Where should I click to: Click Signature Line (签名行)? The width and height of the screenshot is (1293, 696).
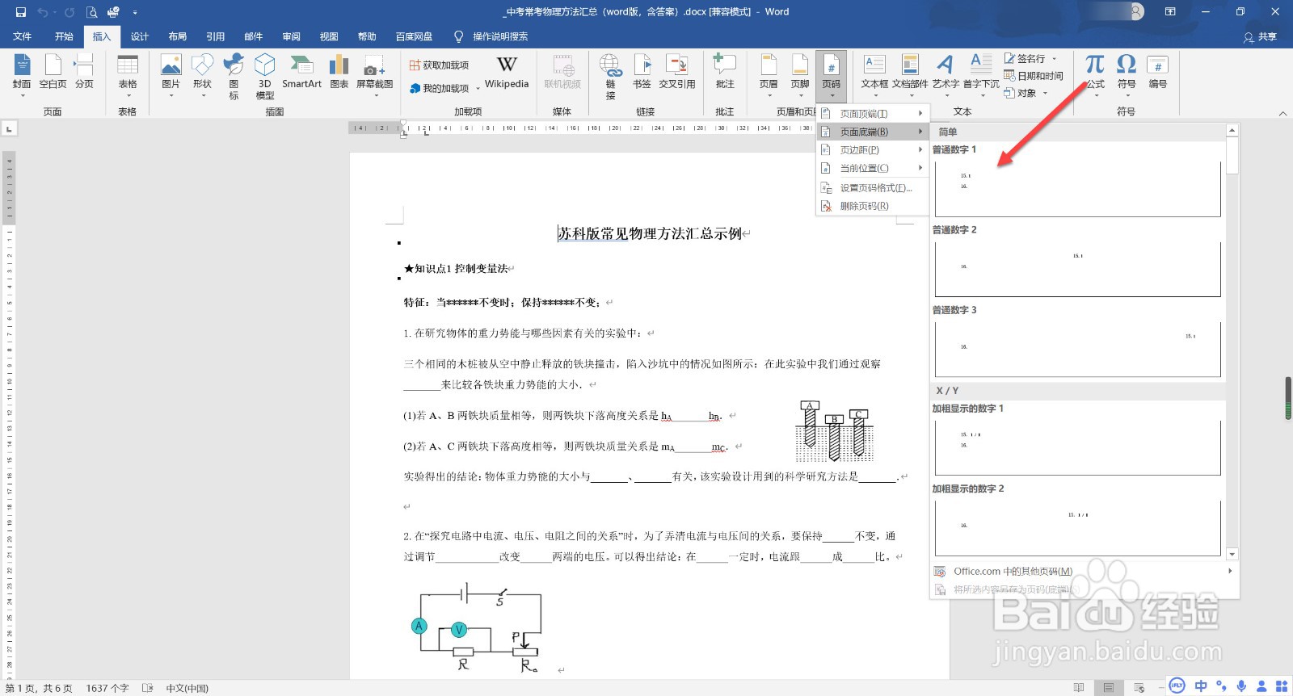[1025, 59]
